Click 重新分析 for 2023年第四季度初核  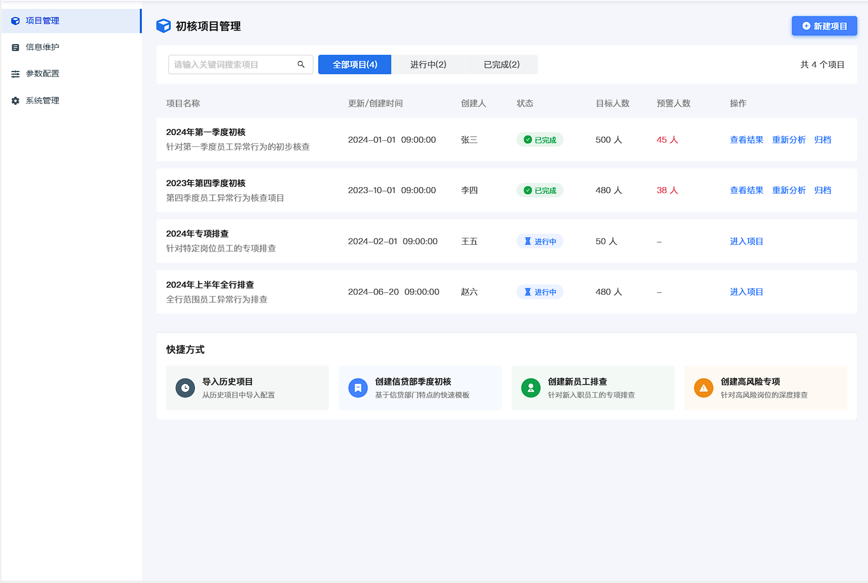click(788, 190)
